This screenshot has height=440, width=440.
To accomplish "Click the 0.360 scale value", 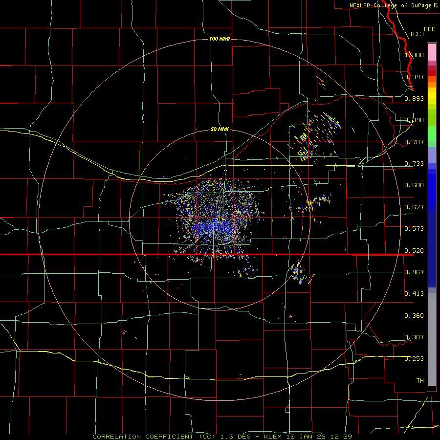I will pyautogui.click(x=414, y=316).
